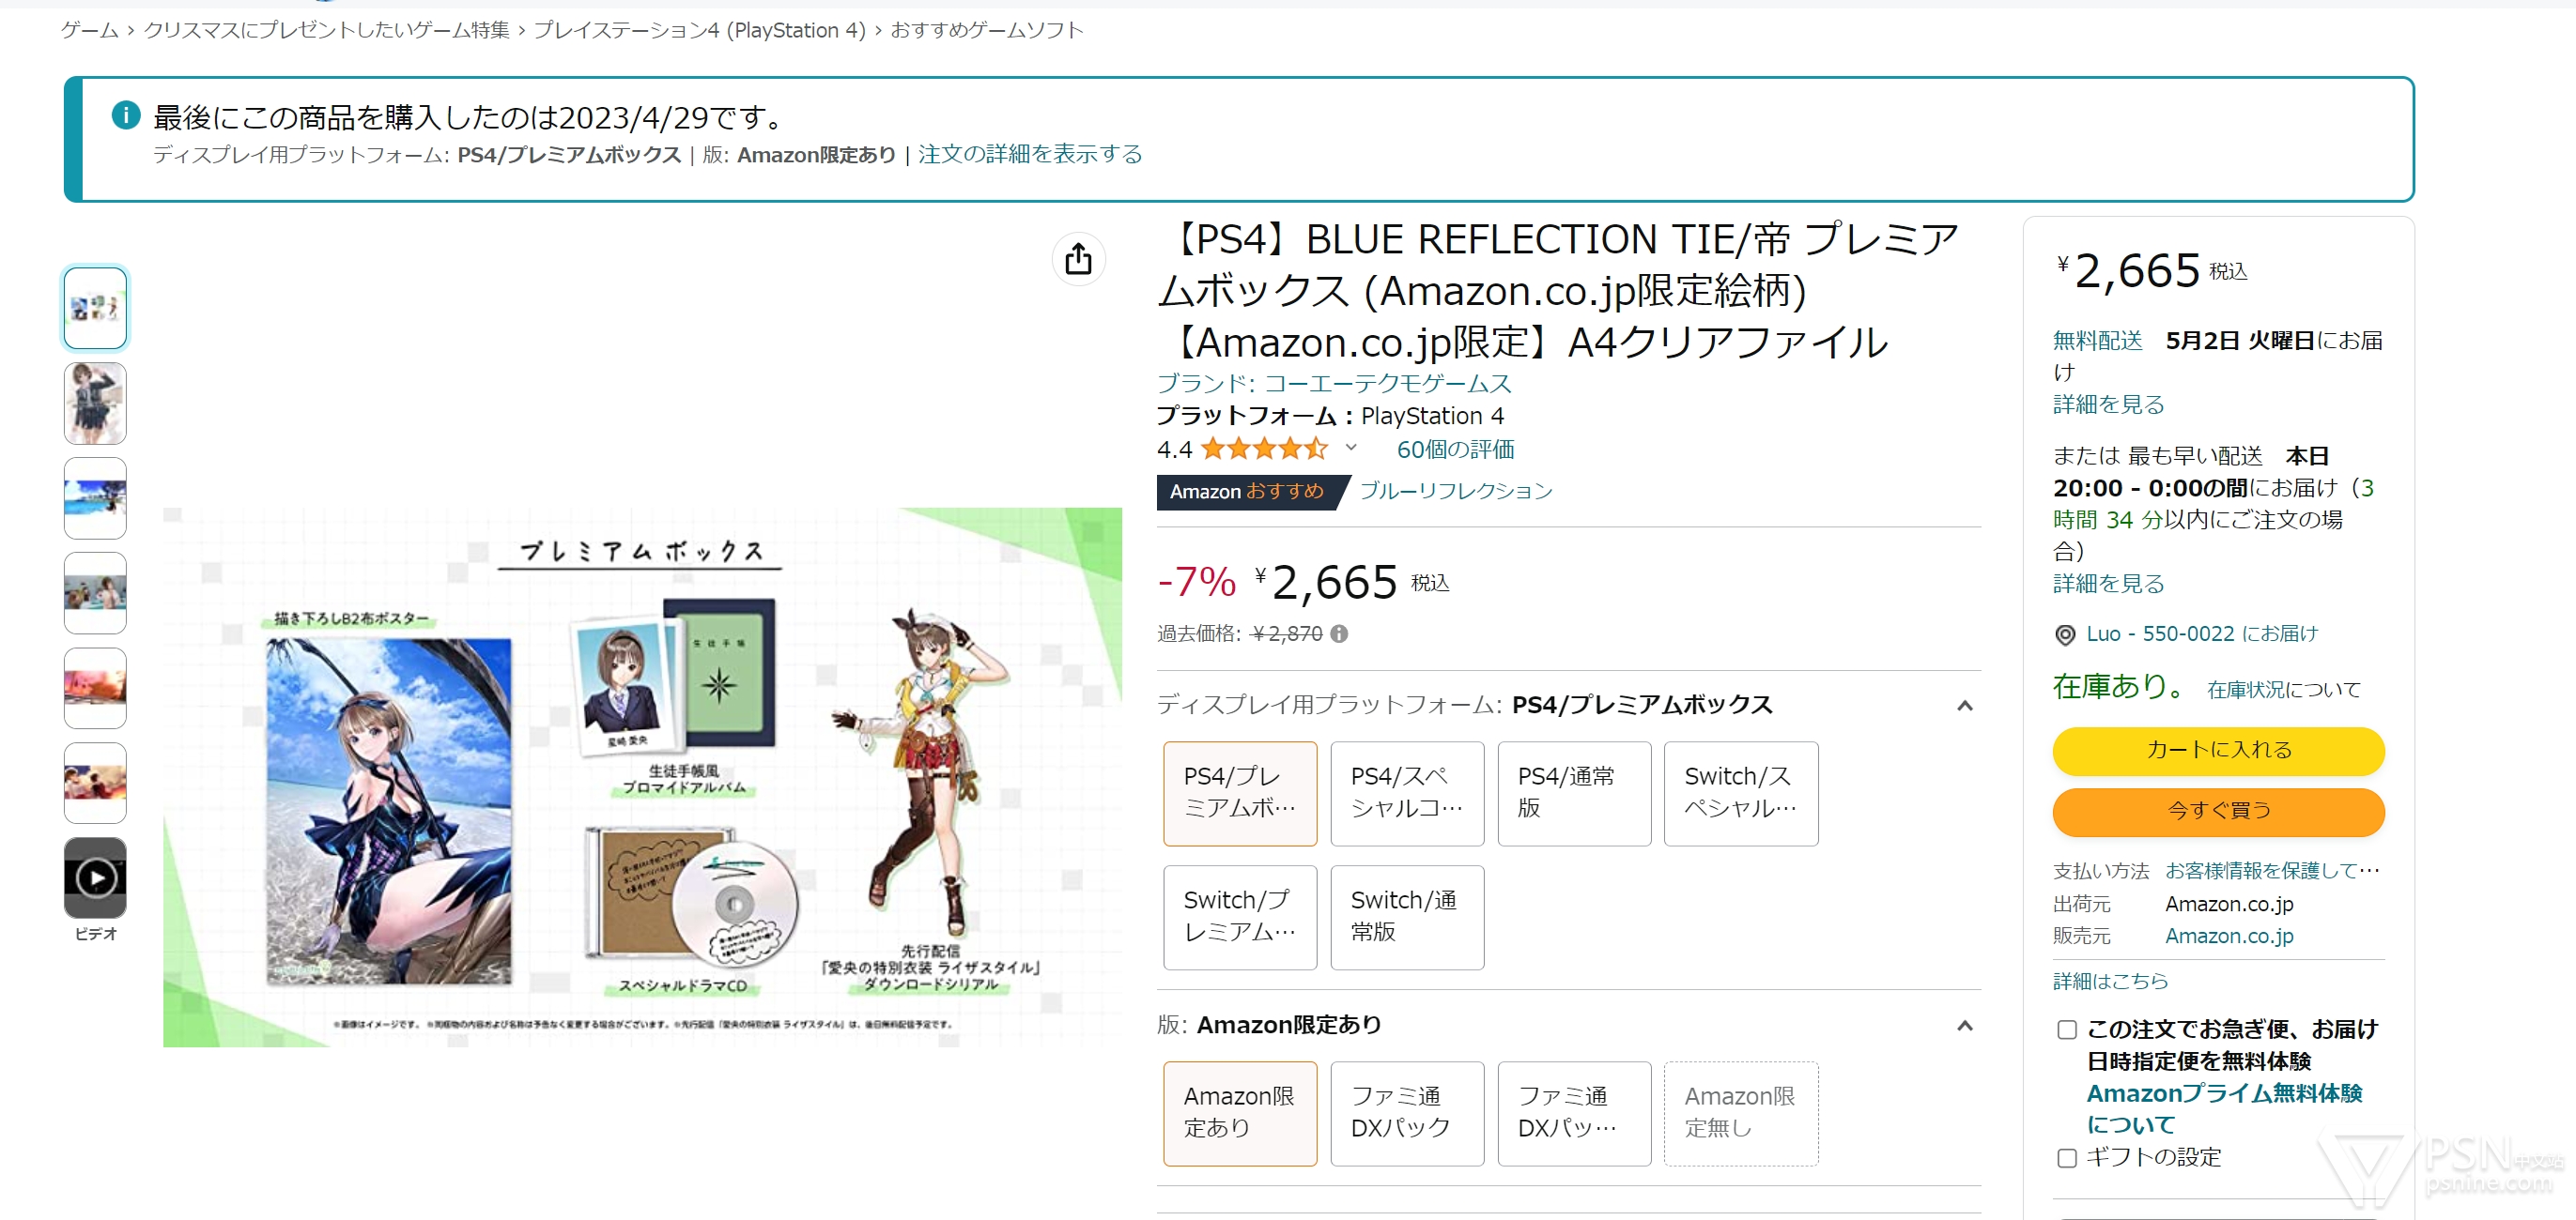Select second thumbnail of character artwork
Screen dimensions: 2576x1220
point(95,403)
